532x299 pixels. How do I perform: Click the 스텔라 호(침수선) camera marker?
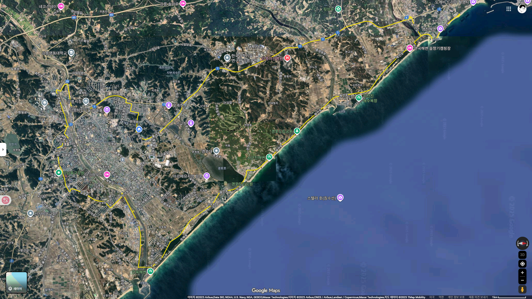click(340, 197)
